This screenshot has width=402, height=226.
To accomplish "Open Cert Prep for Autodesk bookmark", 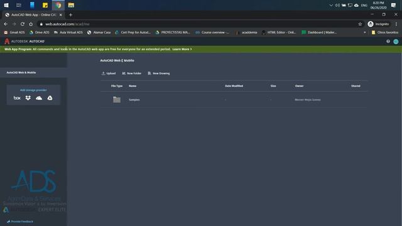I will [133, 32].
